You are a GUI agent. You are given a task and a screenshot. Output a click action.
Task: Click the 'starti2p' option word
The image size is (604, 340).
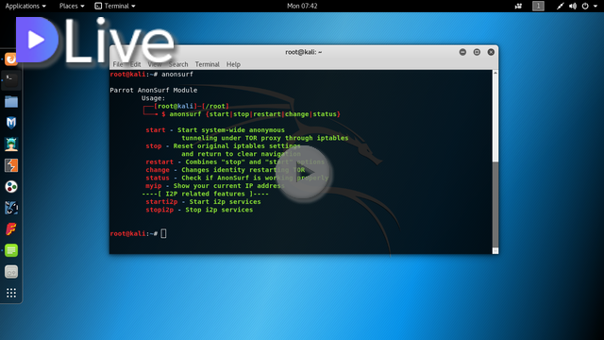(x=161, y=201)
